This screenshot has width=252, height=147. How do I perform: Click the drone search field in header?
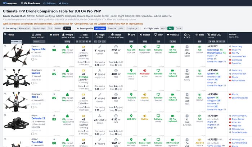tap(39, 42)
